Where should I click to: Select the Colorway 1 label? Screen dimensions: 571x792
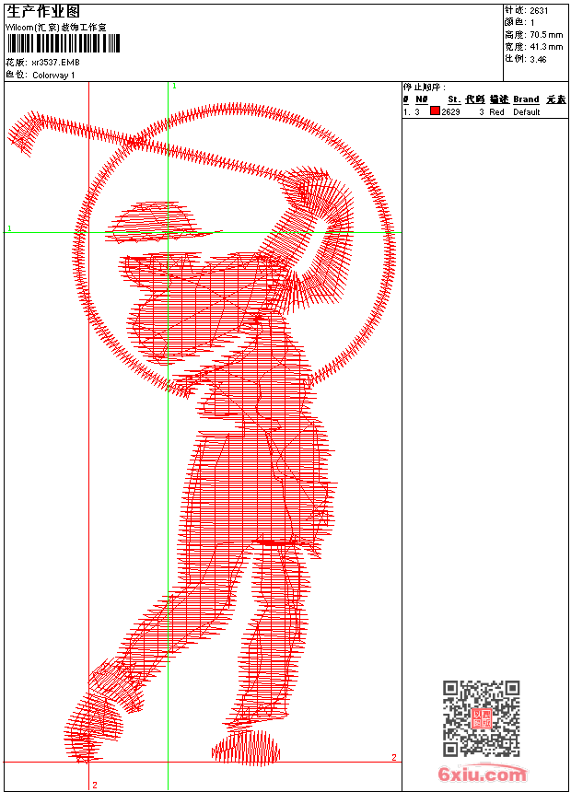[x=53, y=76]
